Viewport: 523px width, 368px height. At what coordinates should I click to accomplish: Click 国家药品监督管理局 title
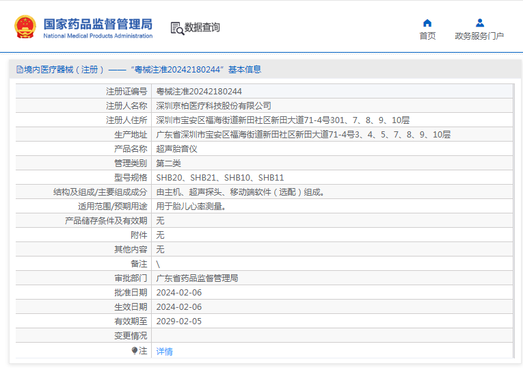tap(98, 24)
